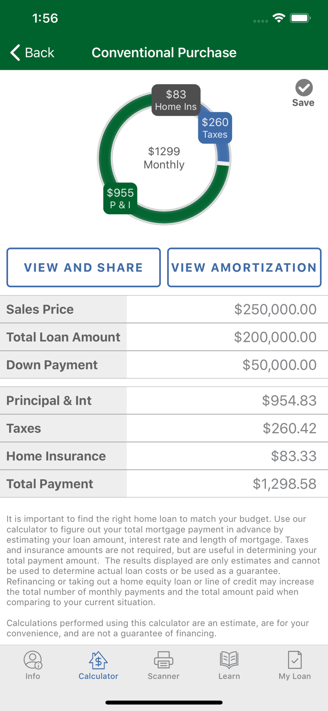Select the Sales Price row
The width and height of the screenshot is (328, 711).
(x=164, y=309)
